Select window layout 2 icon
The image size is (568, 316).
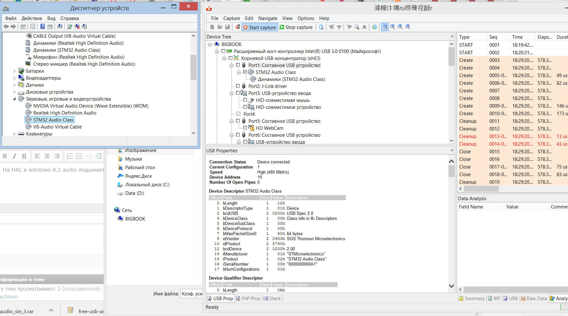point(392,27)
